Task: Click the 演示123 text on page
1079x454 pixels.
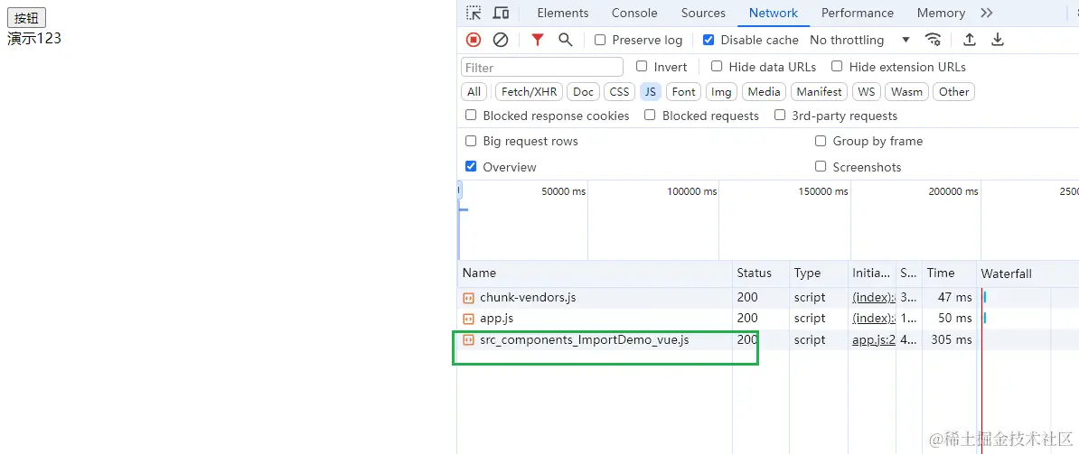Action: coord(34,39)
